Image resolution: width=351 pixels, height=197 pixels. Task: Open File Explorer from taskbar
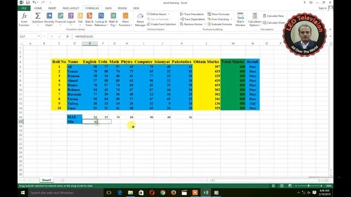131,193
